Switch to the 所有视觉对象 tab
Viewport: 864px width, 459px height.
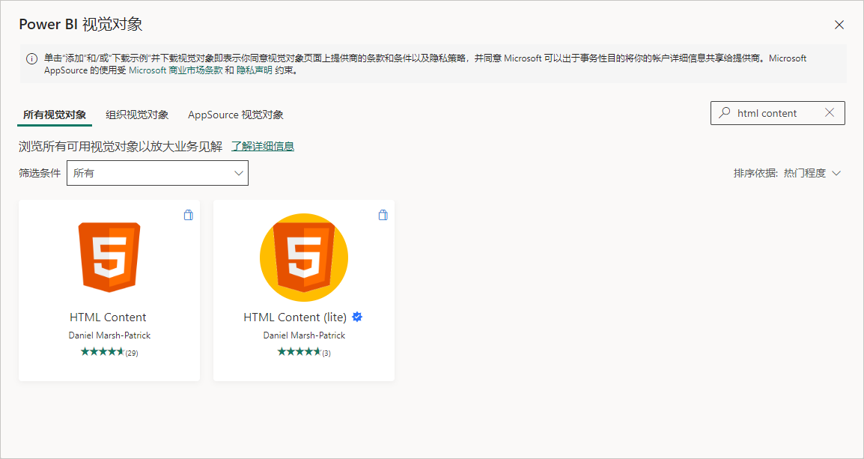pyautogui.click(x=55, y=115)
